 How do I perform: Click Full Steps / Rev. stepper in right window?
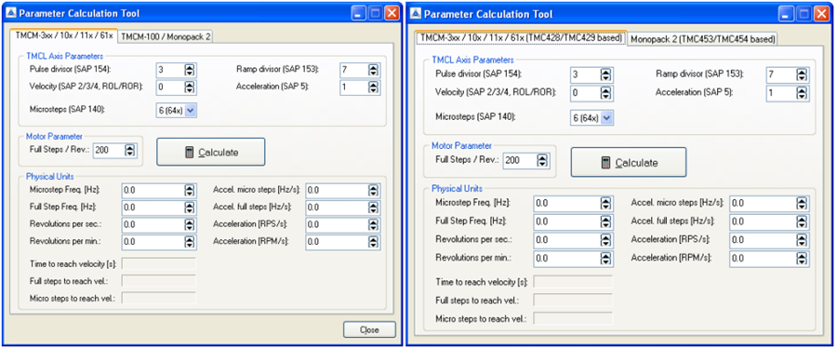point(542,160)
